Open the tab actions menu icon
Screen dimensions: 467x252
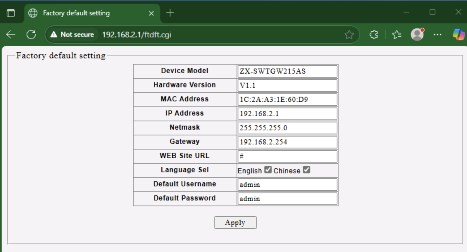click(11, 13)
